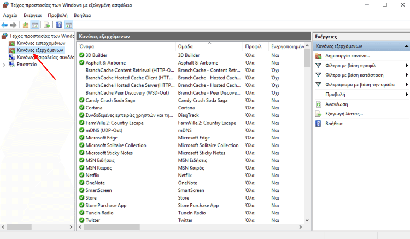Click the Εξαγωγή λίστας export icon
The width and height of the screenshot is (410, 239).
tap(318, 114)
